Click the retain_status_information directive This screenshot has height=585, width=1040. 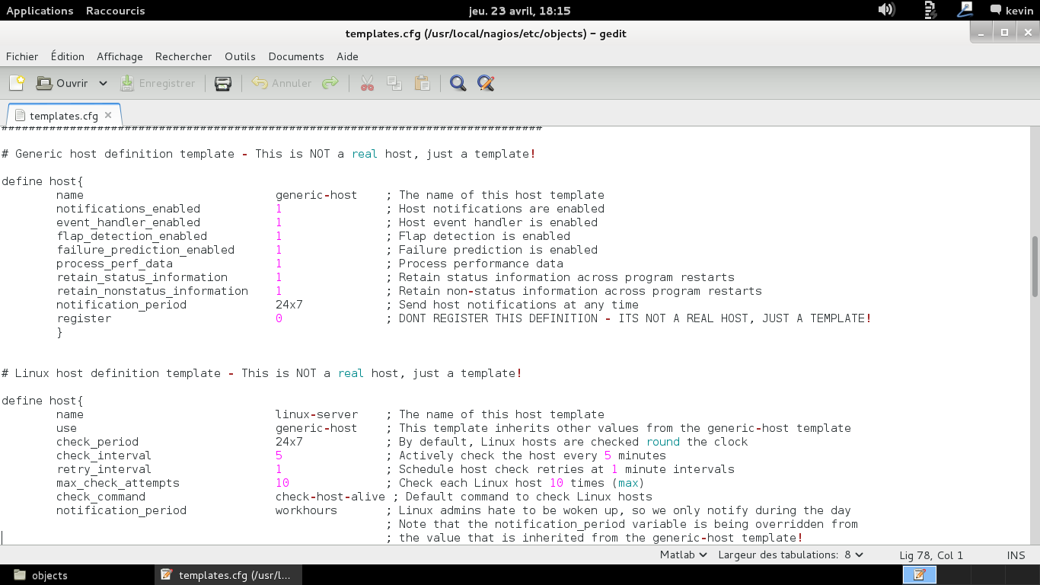[x=142, y=277]
